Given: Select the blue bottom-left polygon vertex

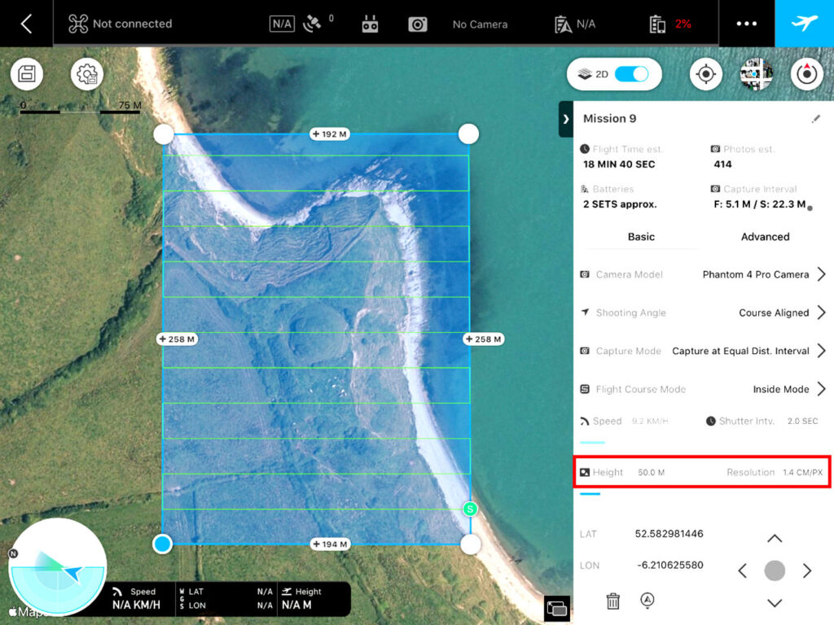Looking at the screenshot, I should [162, 544].
